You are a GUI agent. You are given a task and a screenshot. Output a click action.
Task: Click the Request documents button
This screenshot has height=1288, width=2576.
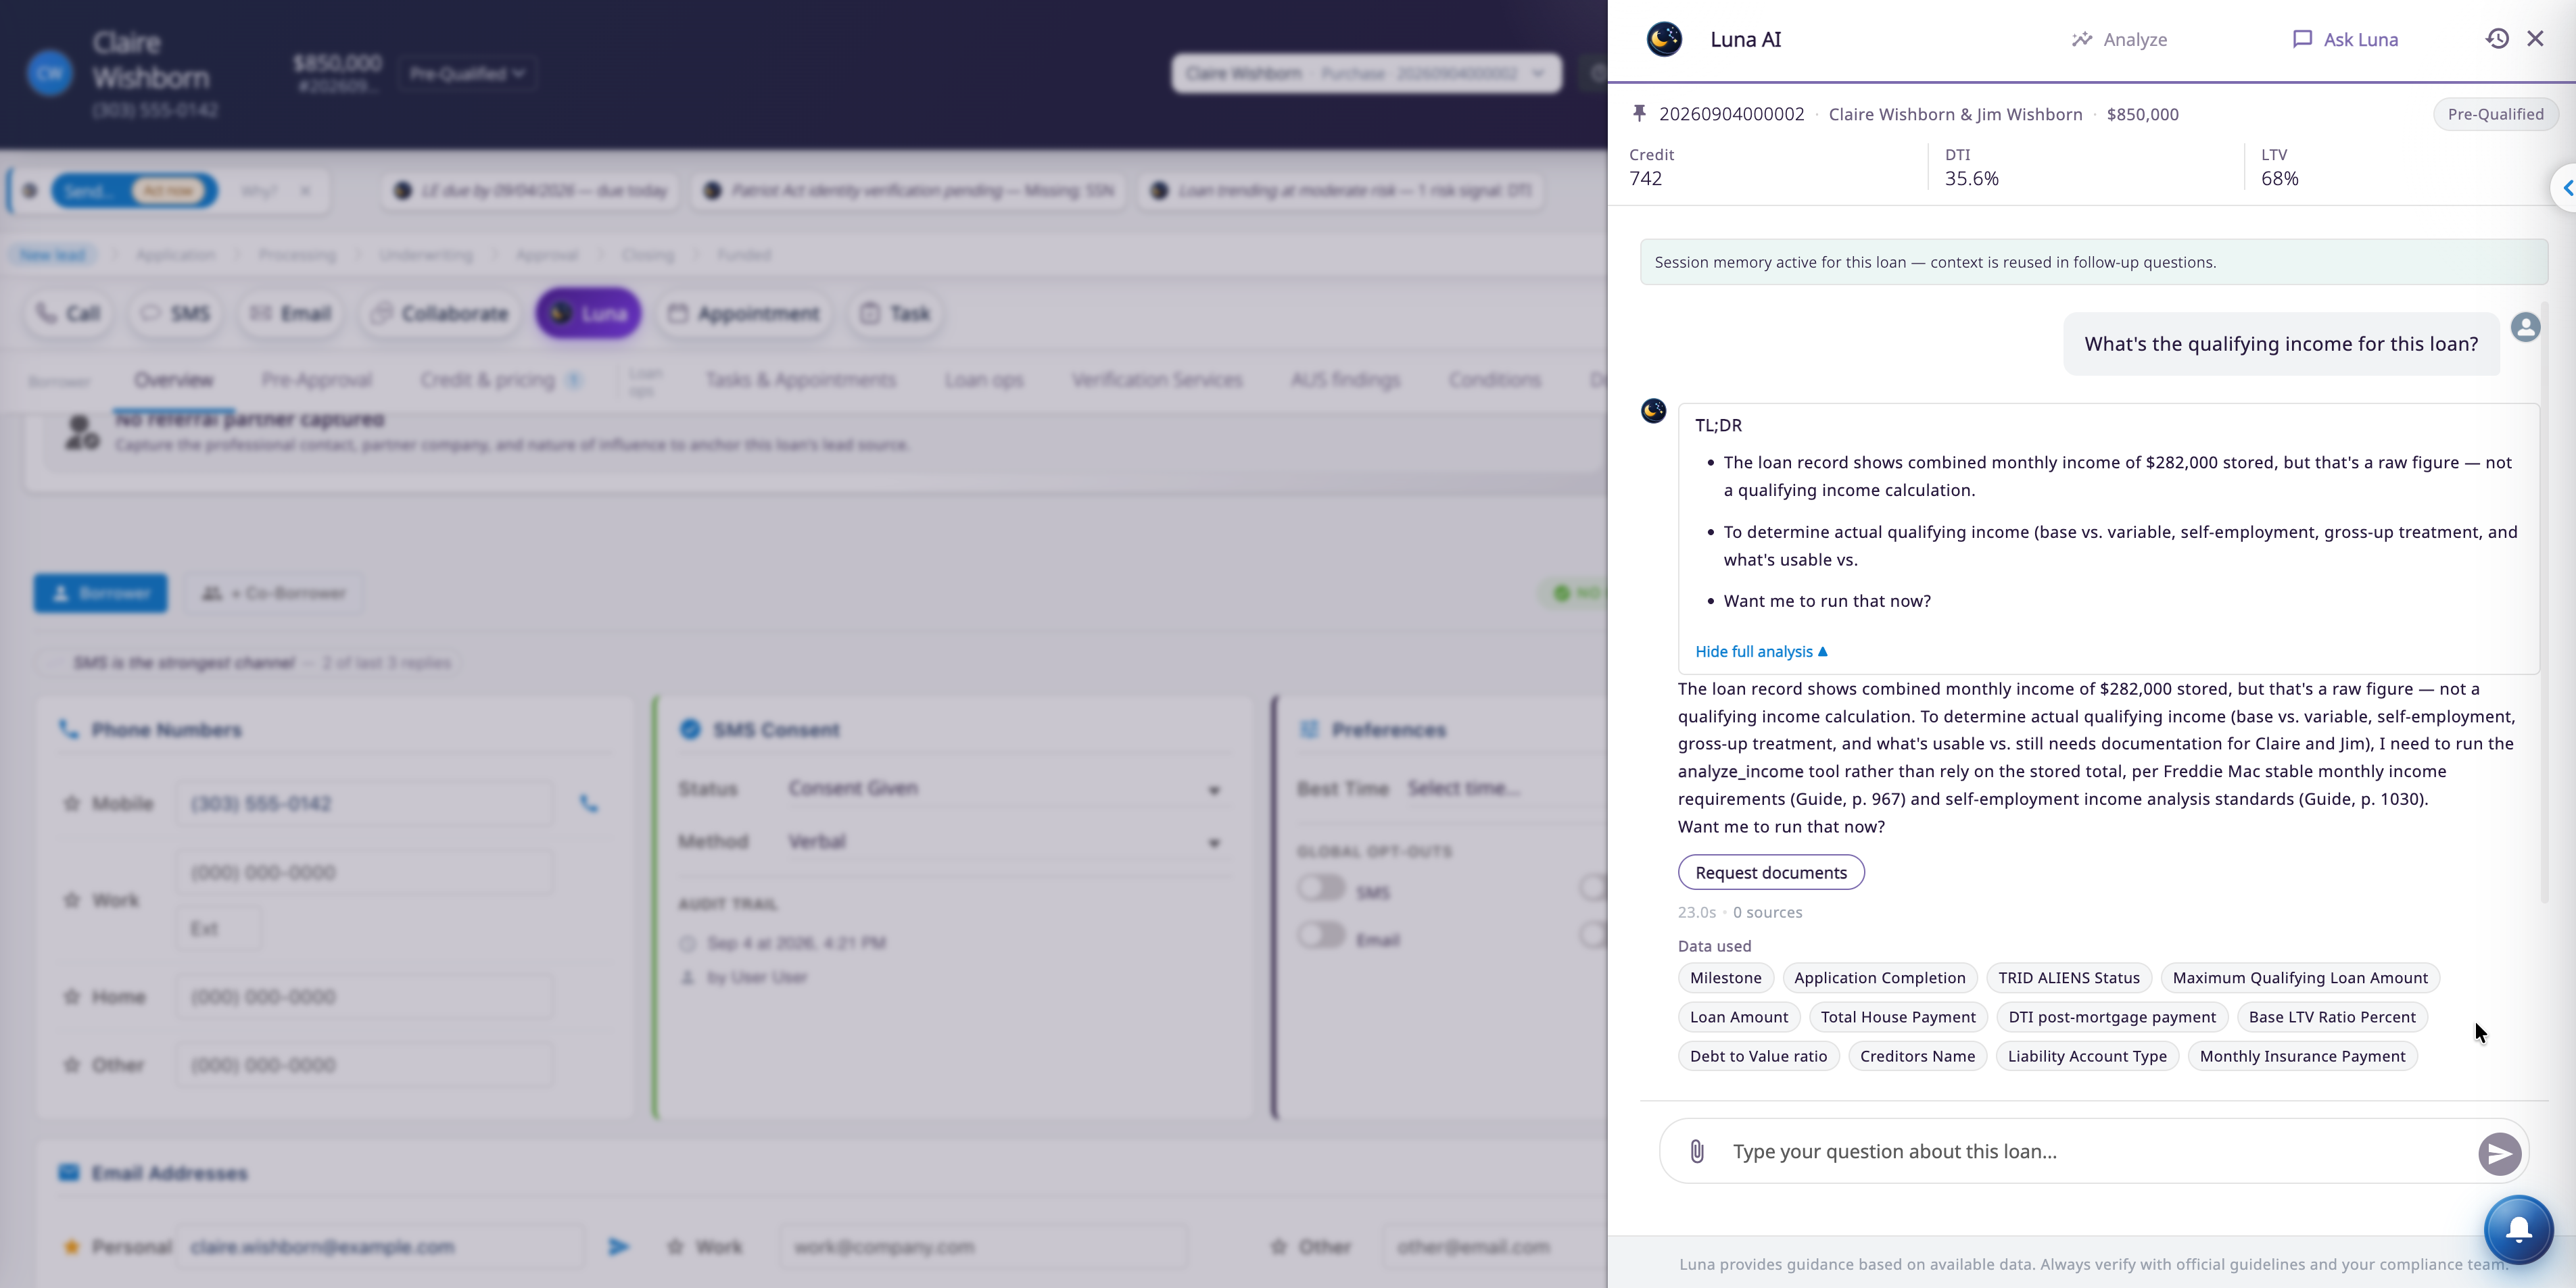coord(1771,872)
